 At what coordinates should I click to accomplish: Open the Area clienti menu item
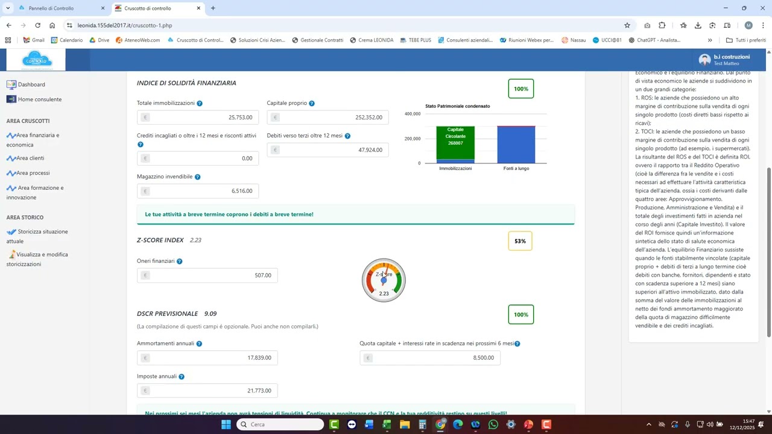pyautogui.click(x=30, y=159)
